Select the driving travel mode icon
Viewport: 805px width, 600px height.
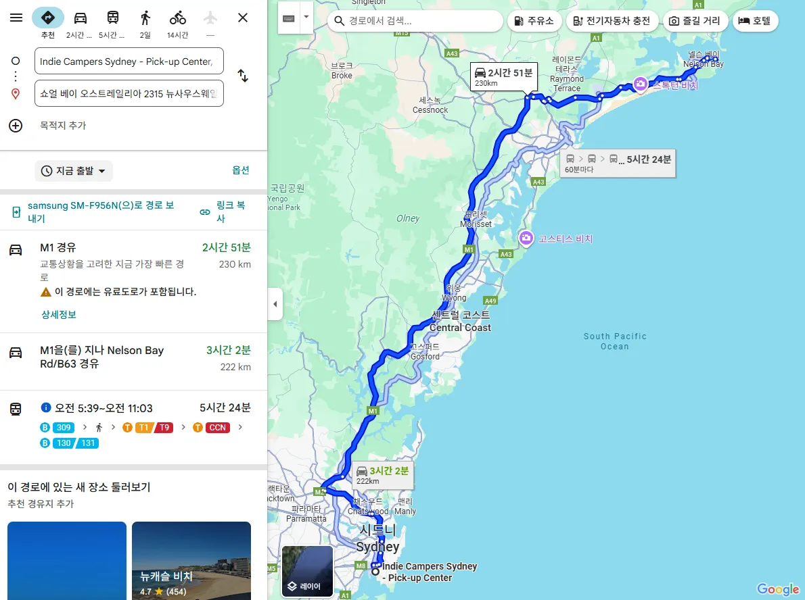[80, 18]
